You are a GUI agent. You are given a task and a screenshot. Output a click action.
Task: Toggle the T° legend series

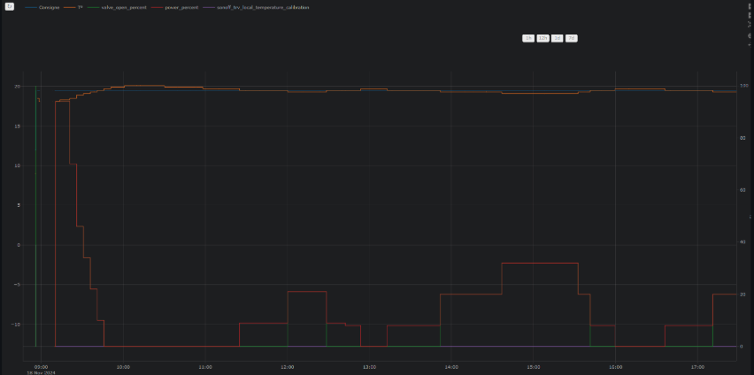coord(80,7)
